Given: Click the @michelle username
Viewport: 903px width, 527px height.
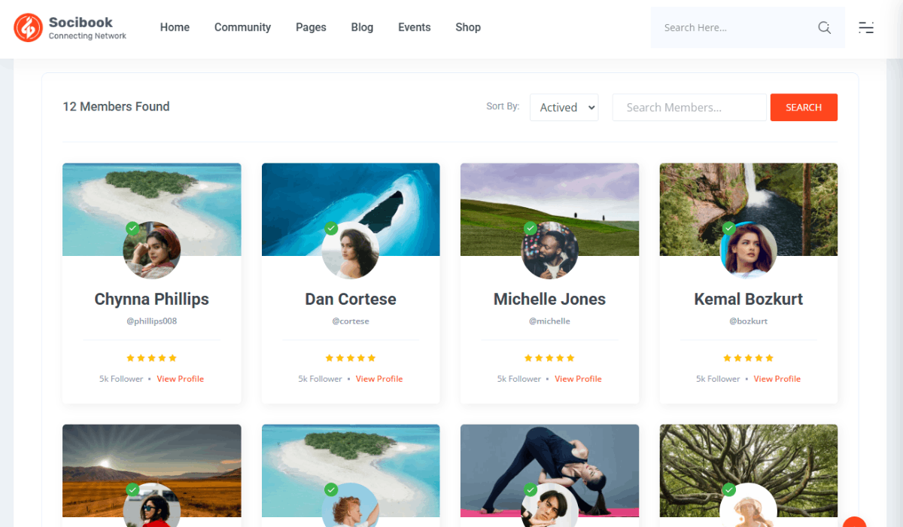Looking at the screenshot, I should 550,321.
